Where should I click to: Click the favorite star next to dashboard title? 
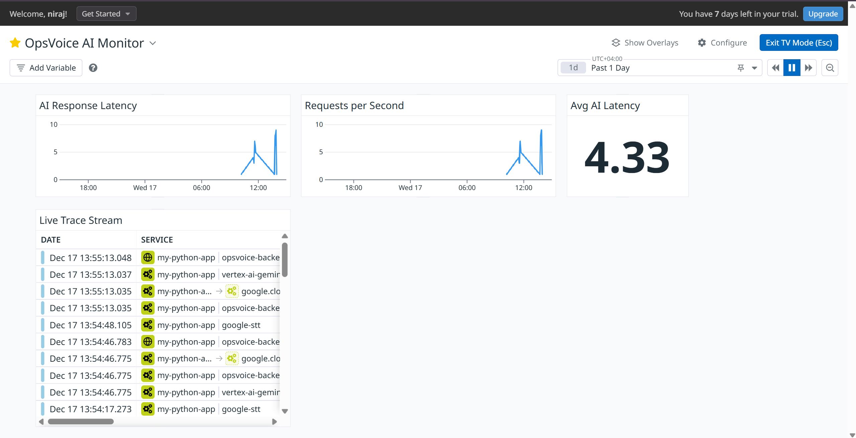pyautogui.click(x=15, y=43)
